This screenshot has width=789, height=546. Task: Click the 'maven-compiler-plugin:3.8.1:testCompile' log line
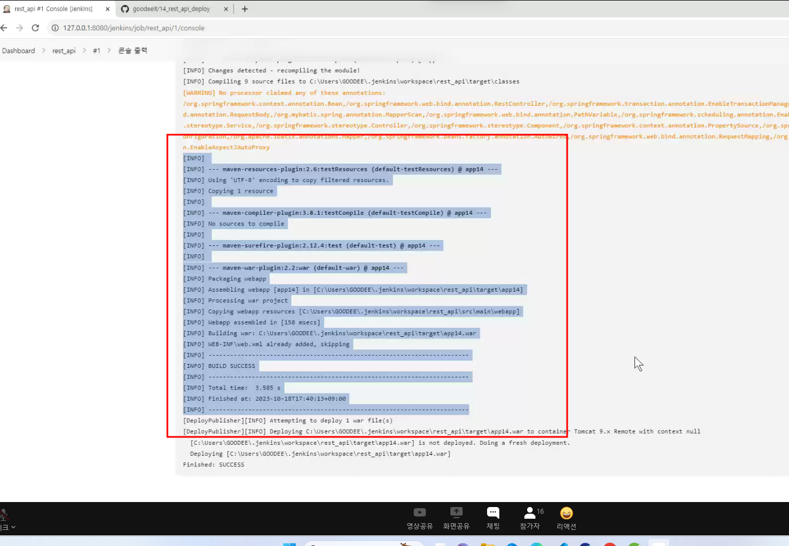coord(335,213)
